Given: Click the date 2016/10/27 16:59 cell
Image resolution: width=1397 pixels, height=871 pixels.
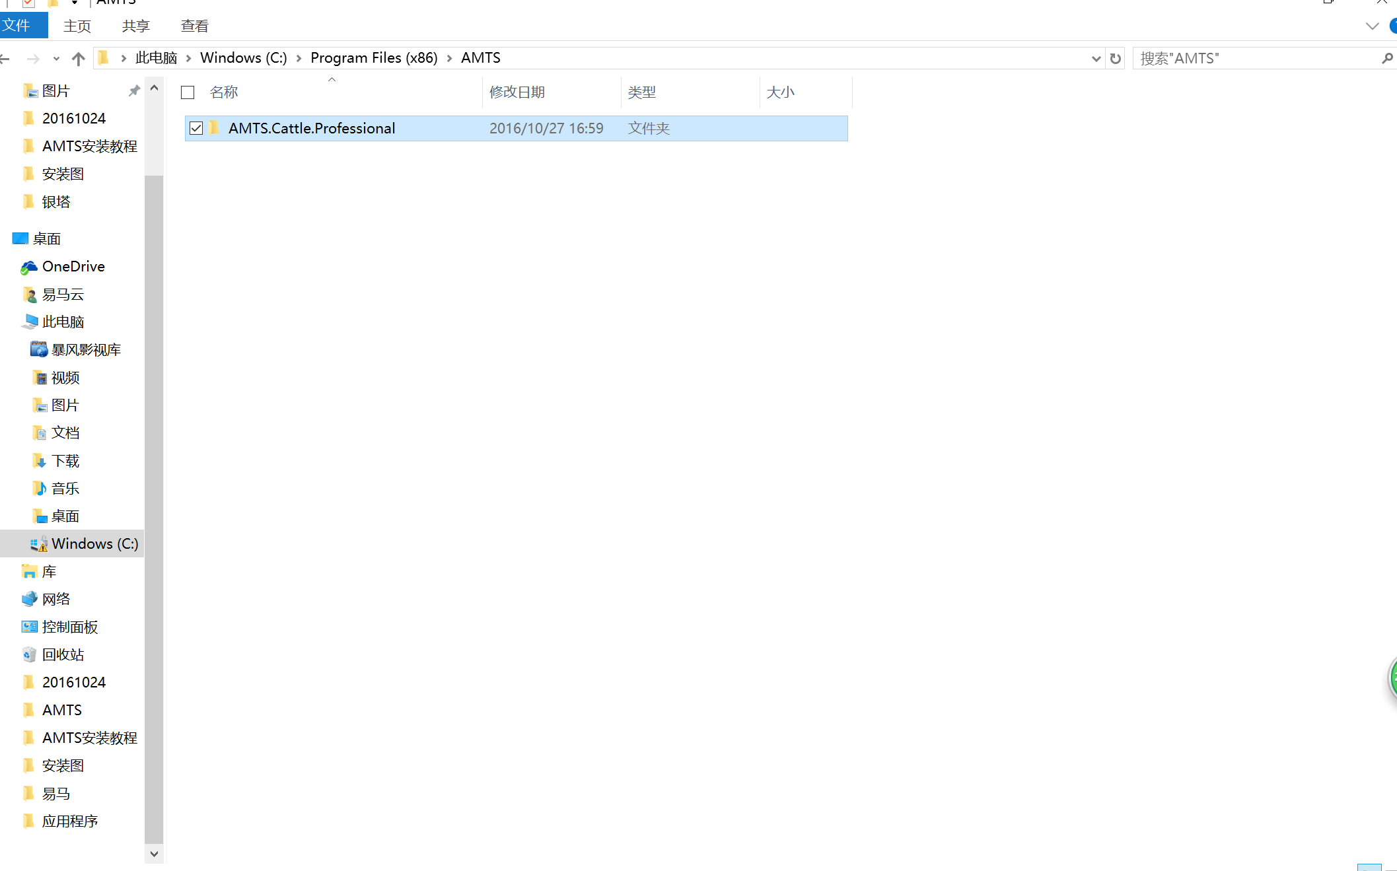Looking at the screenshot, I should pos(546,128).
